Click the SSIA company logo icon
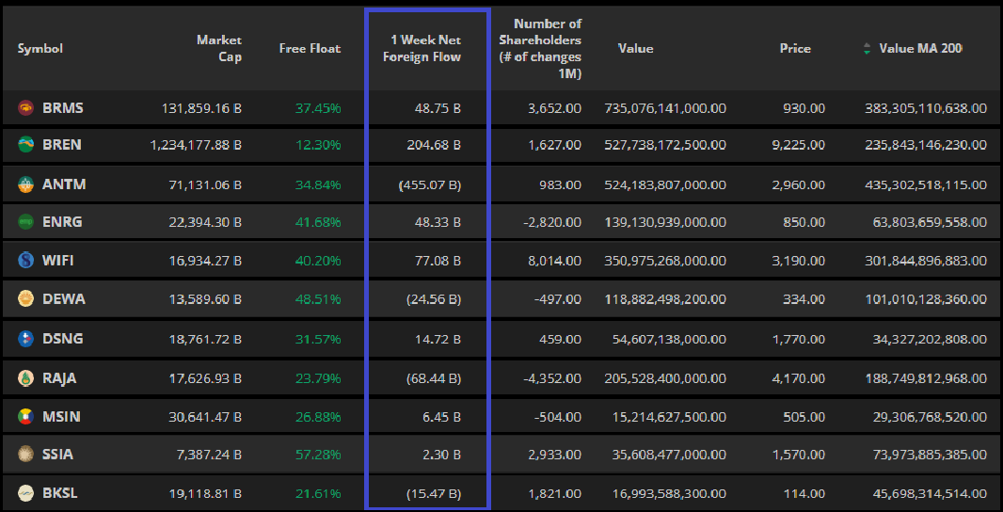The image size is (1003, 512). click(x=26, y=455)
